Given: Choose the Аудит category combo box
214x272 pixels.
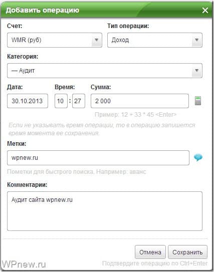Looking at the screenshot, I should click(x=105, y=71).
